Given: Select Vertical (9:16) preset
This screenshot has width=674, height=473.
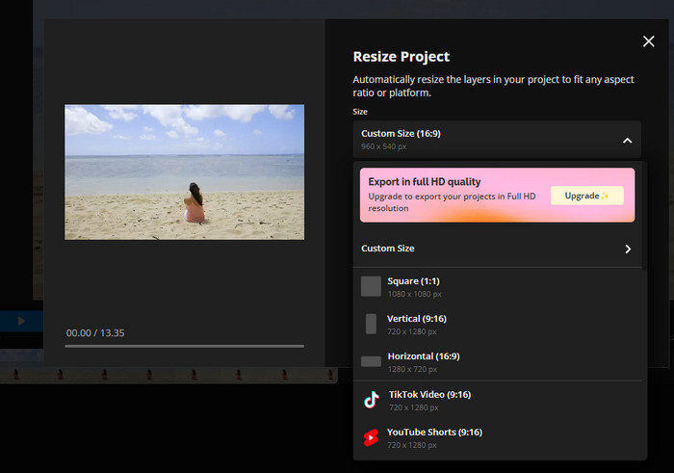Looking at the screenshot, I should 497,325.
